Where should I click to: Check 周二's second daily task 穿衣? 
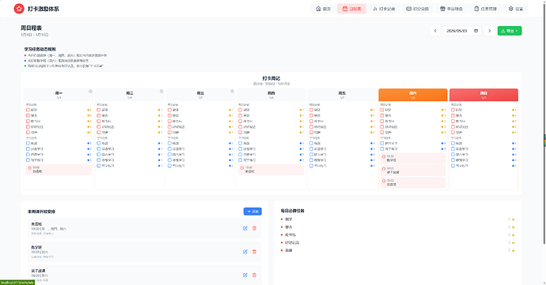point(99,115)
